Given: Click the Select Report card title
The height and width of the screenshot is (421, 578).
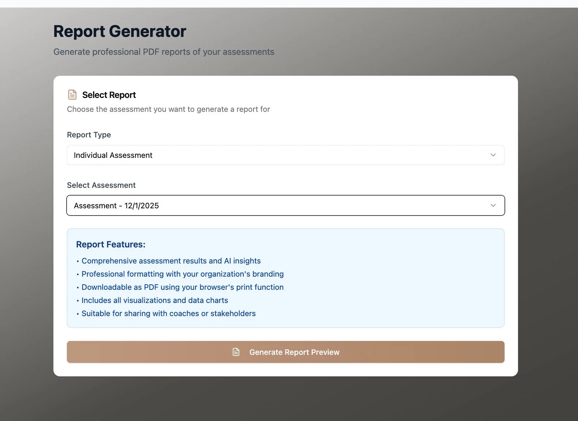Looking at the screenshot, I should click(x=109, y=95).
